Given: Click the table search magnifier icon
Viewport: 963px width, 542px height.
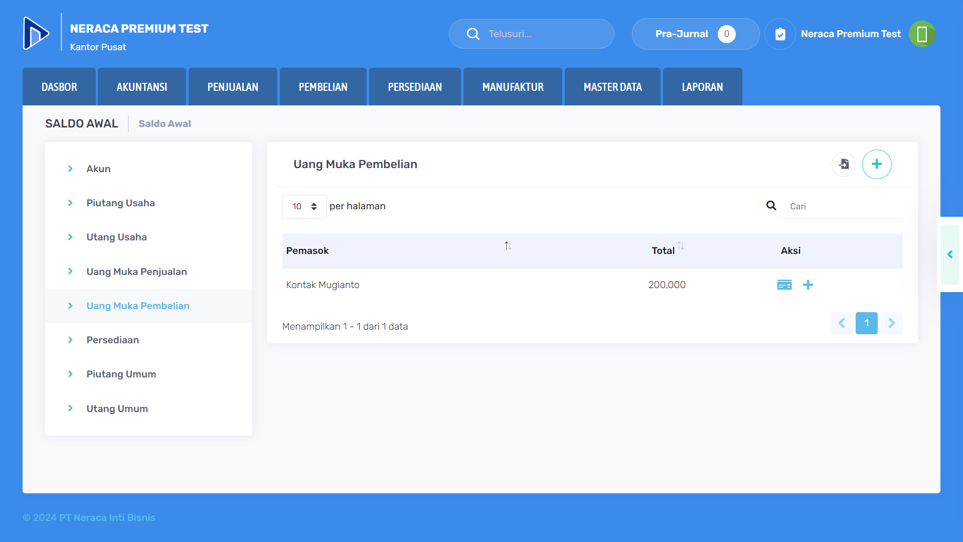Looking at the screenshot, I should coord(771,206).
